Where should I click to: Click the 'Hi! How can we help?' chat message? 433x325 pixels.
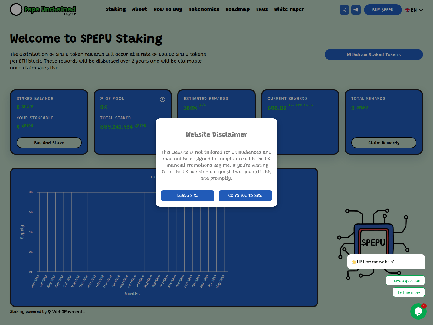[386, 262]
